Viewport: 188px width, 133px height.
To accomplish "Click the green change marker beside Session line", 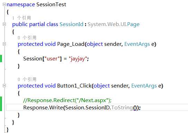I will [1, 59].
